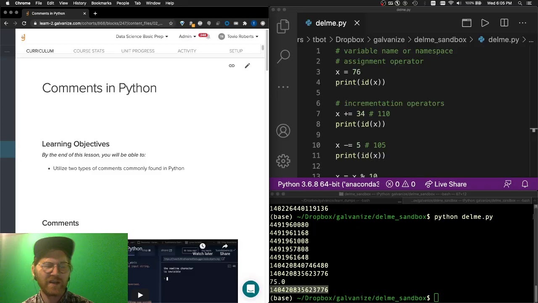Click the notifications badge showing 248

point(203,35)
